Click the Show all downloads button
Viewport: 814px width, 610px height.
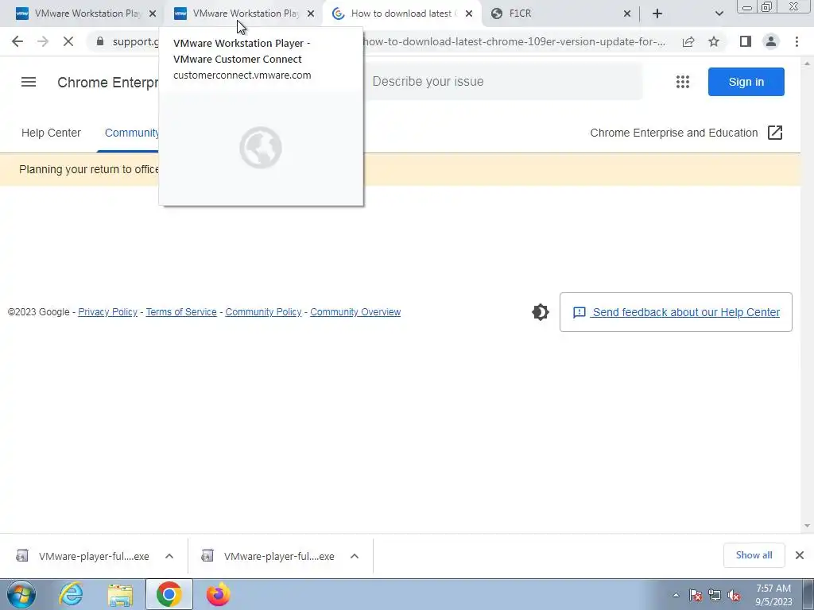(754, 555)
